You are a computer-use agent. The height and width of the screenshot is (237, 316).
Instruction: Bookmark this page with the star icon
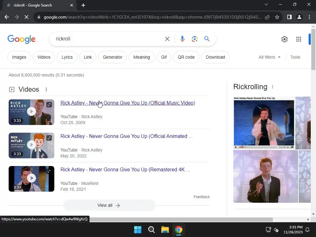[x=277, y=17]
